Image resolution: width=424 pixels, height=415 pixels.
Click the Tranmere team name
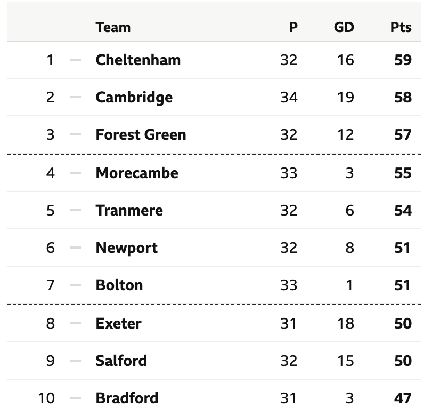129,210
